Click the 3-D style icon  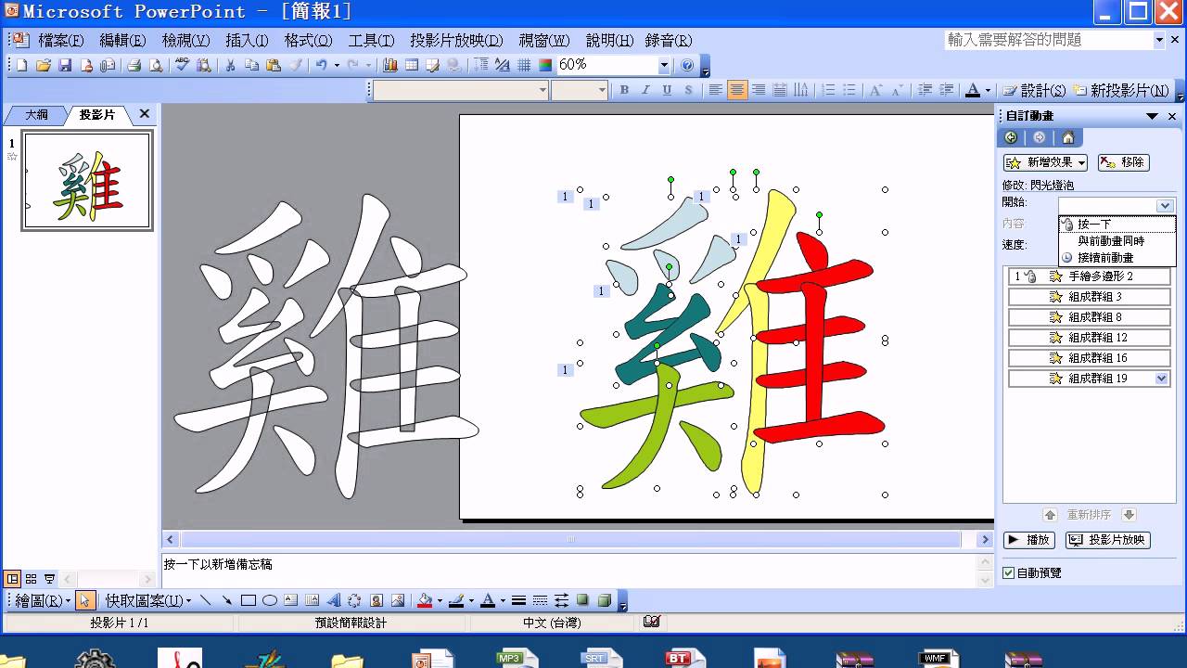605,601
